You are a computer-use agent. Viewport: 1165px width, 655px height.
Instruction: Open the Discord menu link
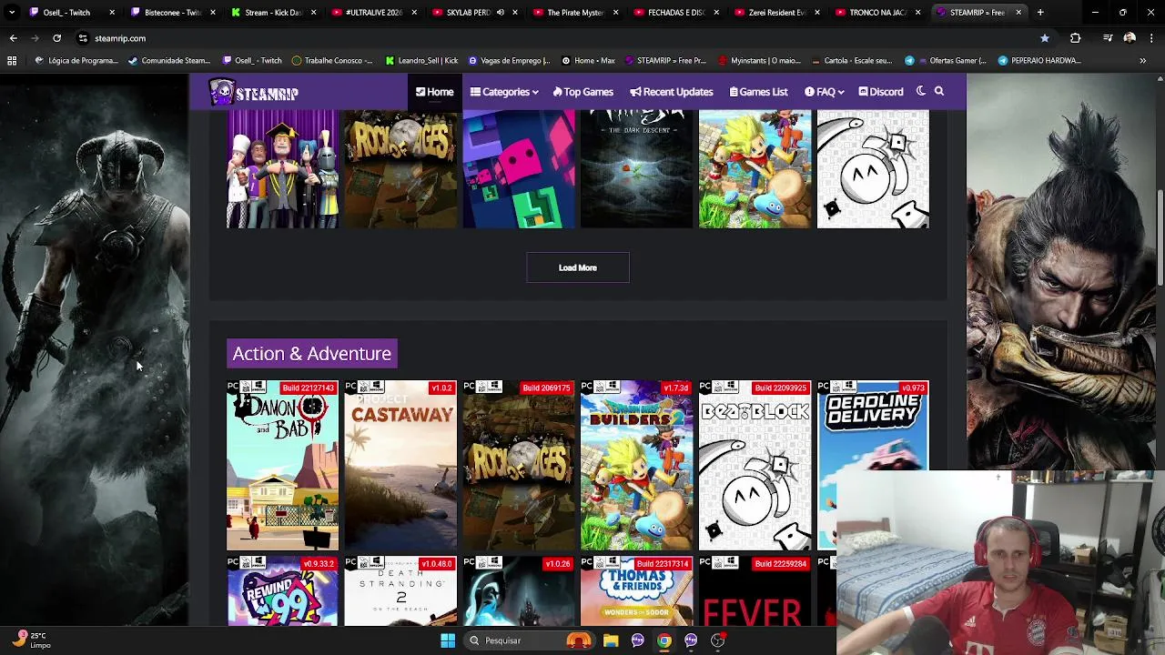(881, 92)
